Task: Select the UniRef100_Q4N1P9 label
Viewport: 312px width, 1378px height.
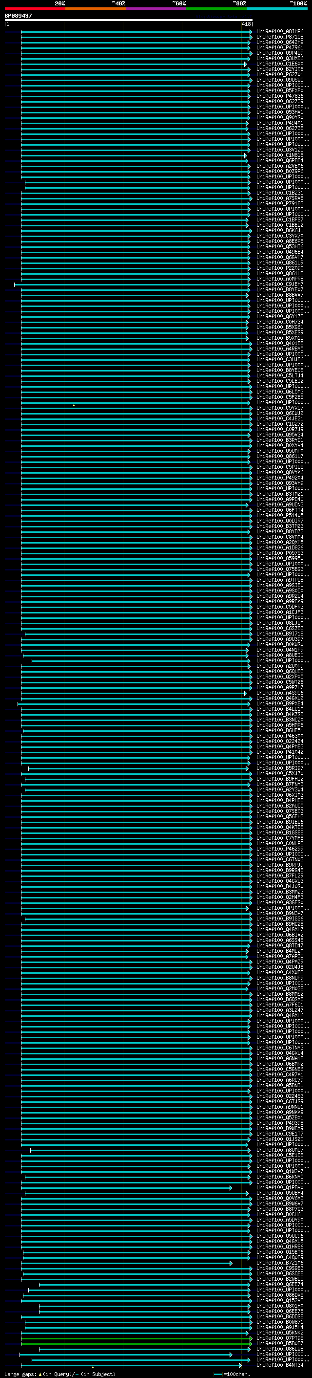Action: (x=280, y=650)
